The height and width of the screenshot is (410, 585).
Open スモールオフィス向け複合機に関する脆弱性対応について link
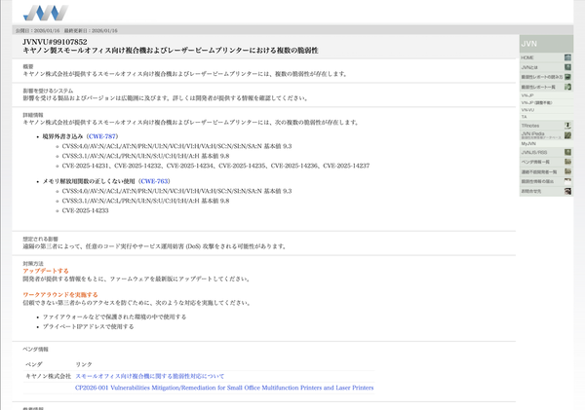pyautogui.click(x=149, y=376)
